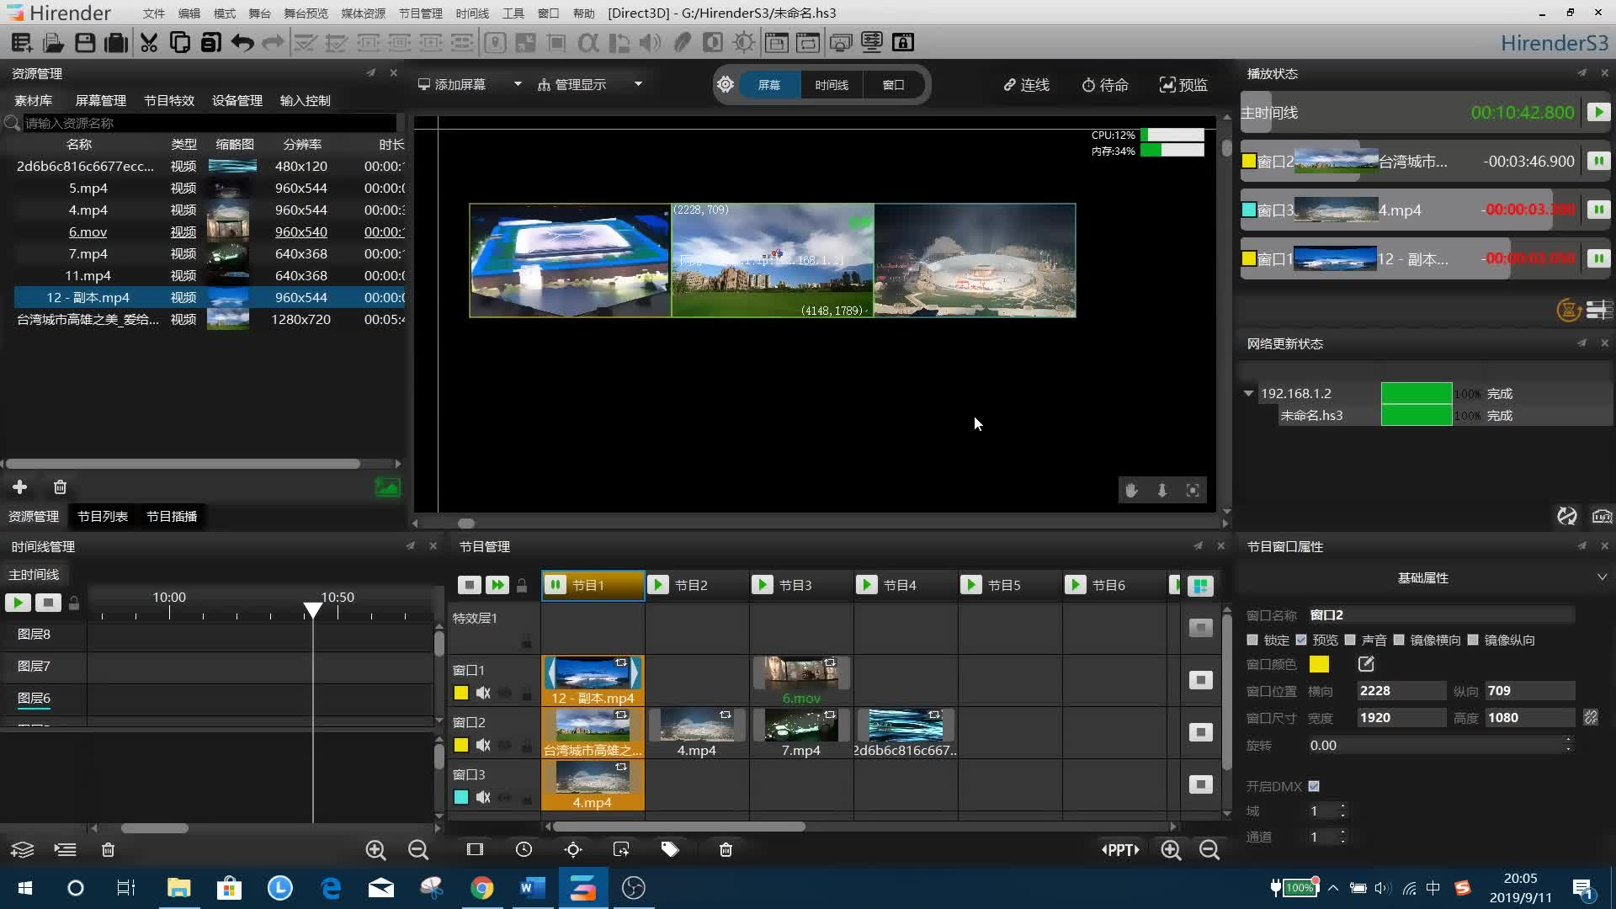
Task: Zoom in the timeline manager
Action: [375, 850]
